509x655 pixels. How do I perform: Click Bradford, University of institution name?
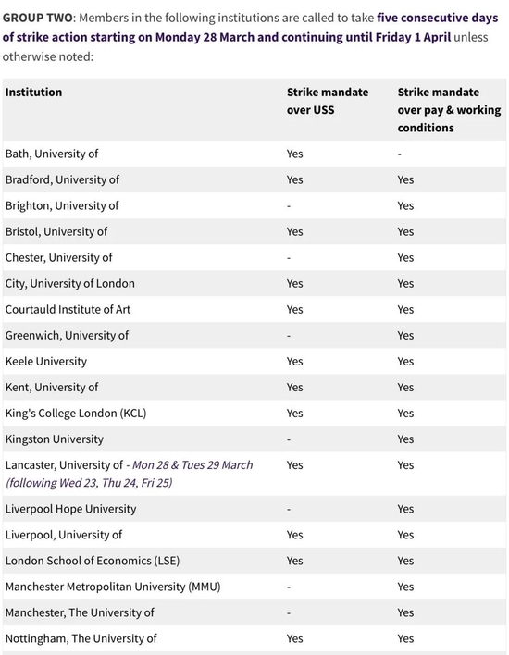(62, 179)
